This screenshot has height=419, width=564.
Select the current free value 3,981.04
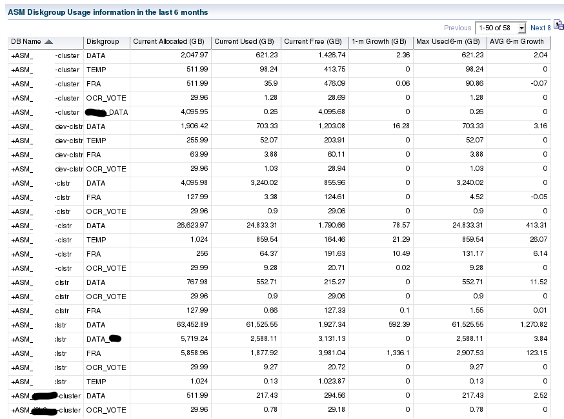click(x=332, y=353)
